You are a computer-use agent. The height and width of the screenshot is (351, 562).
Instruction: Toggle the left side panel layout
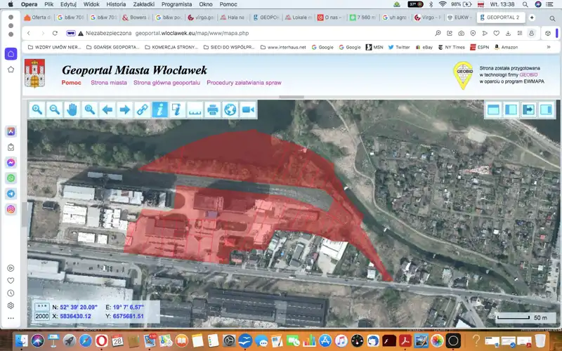pyautogui.click(x=511, y=110)
